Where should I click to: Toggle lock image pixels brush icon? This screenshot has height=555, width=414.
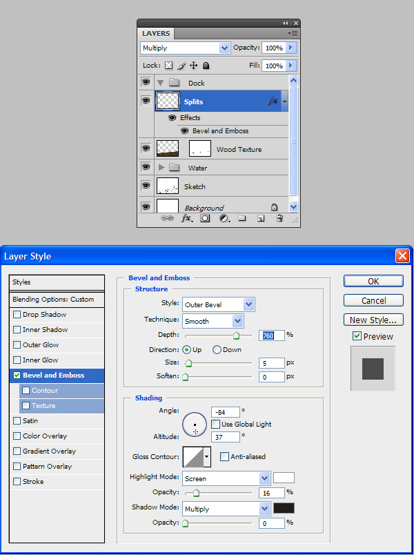coord(181,66)
